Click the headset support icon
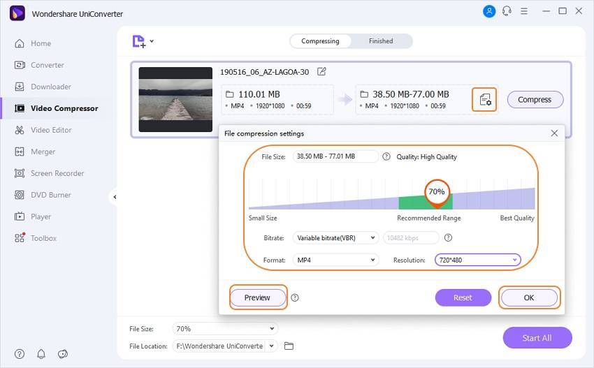The image size is (594, 368). tap(507, 11)
